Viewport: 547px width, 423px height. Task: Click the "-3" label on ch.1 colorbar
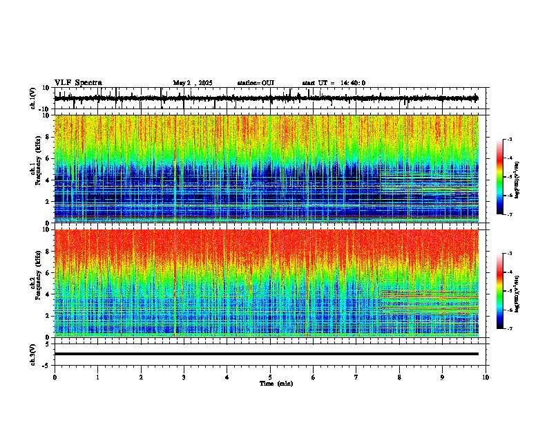[x=510, y=140]
